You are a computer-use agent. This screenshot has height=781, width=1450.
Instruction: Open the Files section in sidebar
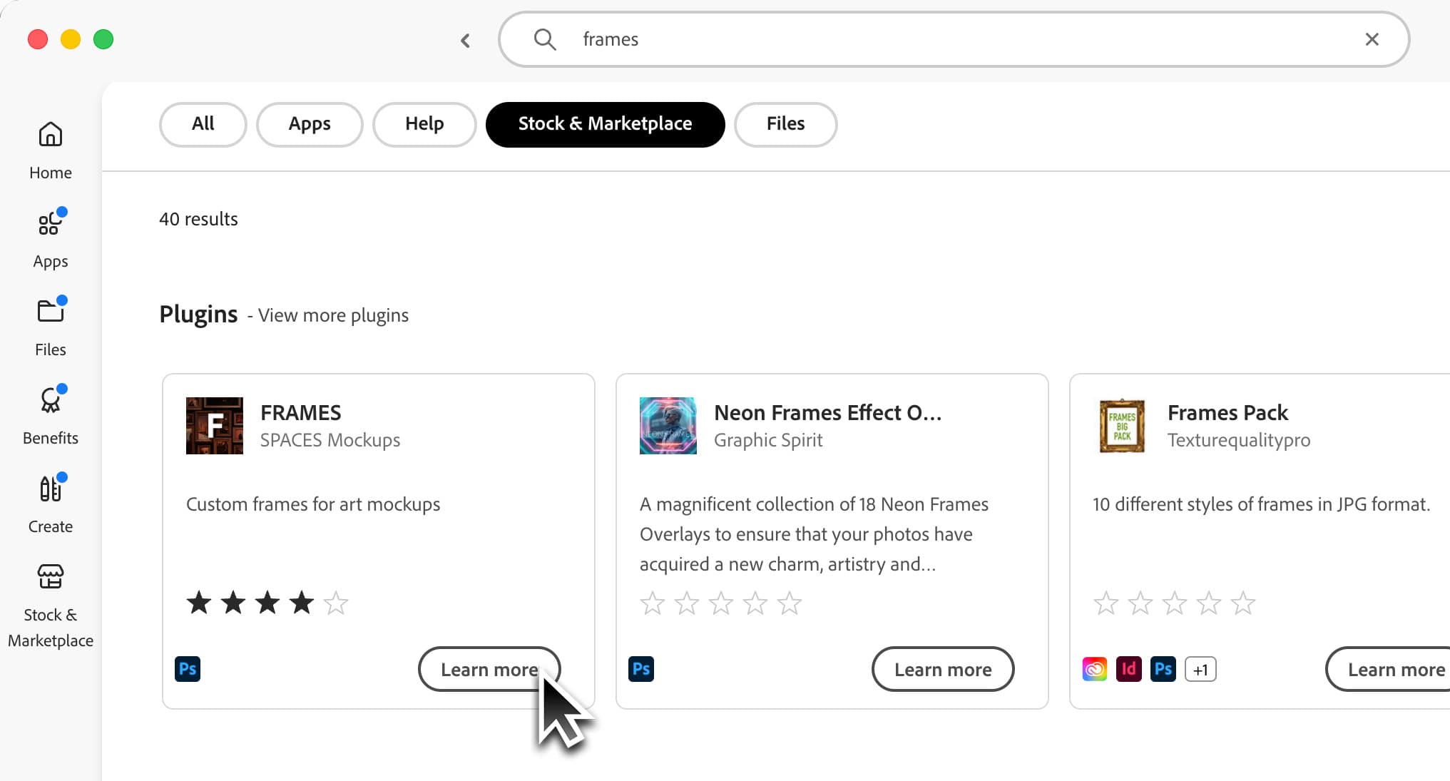click(50, 327)
